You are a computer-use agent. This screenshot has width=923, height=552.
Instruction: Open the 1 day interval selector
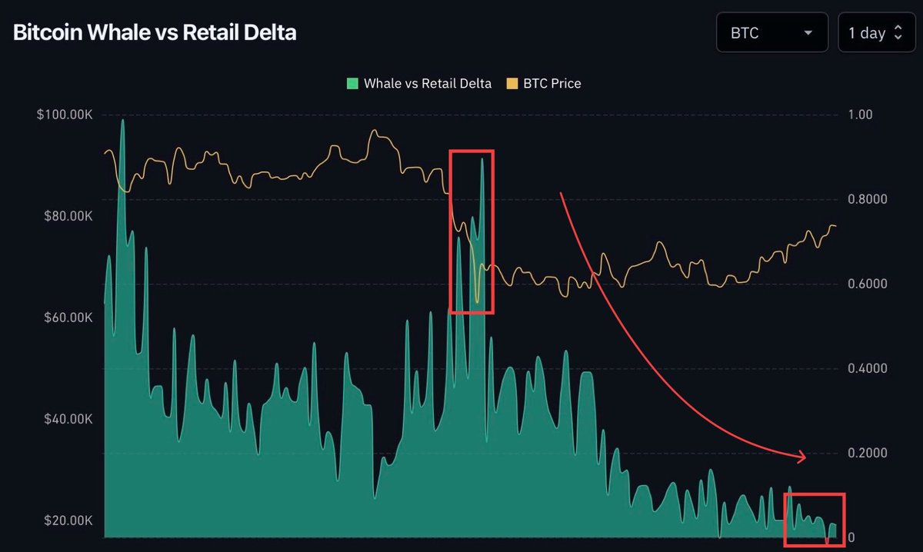(x=876, y=33)
